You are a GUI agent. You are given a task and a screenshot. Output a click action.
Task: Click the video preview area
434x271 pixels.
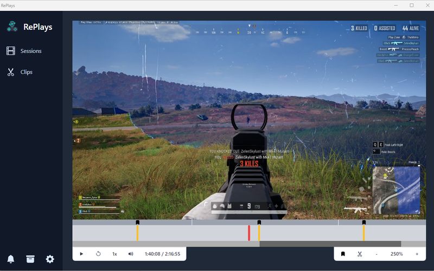pyautogui.click(x=249, y=120)
